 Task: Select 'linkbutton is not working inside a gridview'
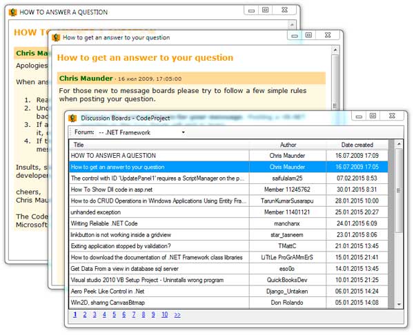coord(228,235)
